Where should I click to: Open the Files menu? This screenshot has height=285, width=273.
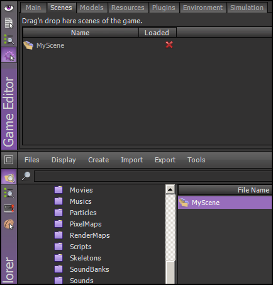32,160
